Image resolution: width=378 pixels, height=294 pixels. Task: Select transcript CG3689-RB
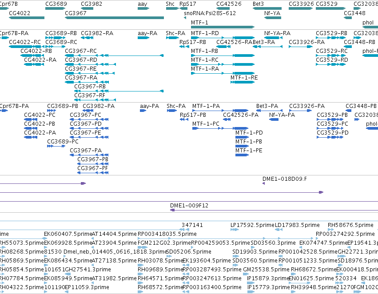pos(61,33)
